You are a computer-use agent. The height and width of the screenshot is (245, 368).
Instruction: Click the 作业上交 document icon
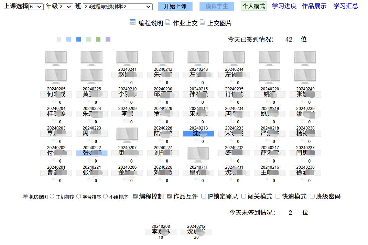click(168, 22)
